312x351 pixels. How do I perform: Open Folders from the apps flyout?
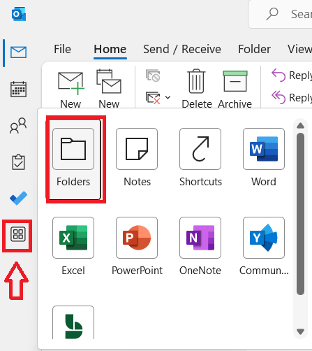pos(73,159)
